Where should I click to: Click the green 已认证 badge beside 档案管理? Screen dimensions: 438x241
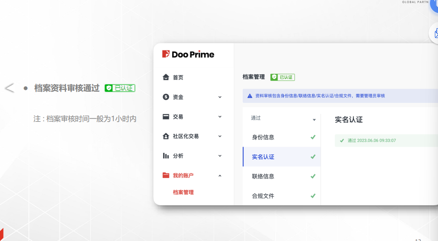coord(282,77)
